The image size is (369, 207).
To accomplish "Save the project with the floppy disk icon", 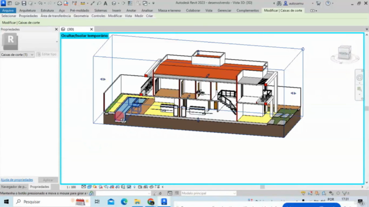I will 24,3.
